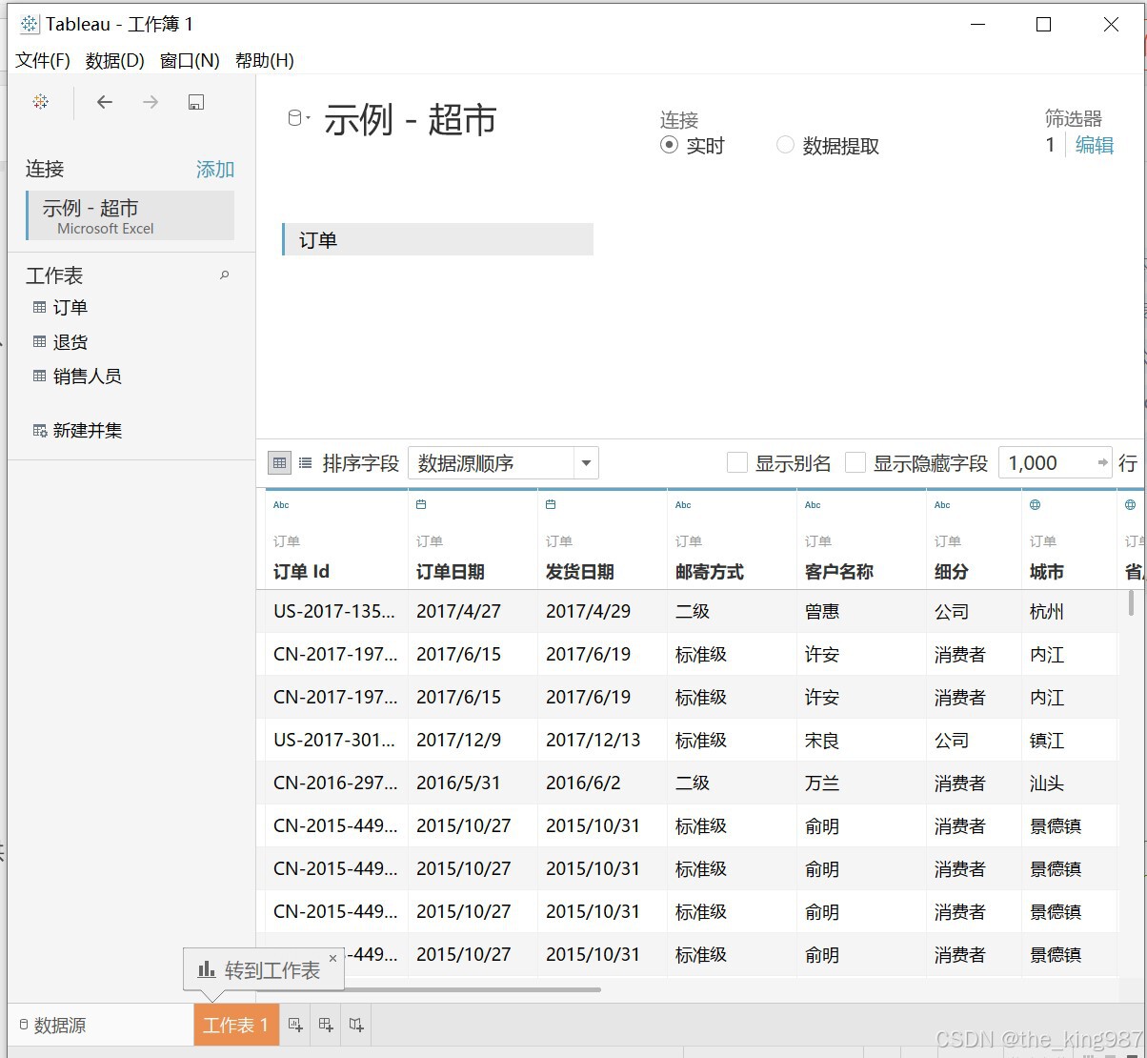This screenshot has height=1058, width=1147.
Task: Check the 显示别名 checkbox
Action: pyautogui.click(x=736, y=463)
